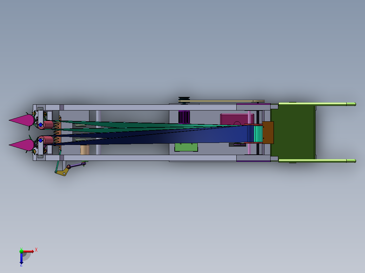Click the blue Z axis arrow
Screen dimensions: 365x273
tap(21, 259)
